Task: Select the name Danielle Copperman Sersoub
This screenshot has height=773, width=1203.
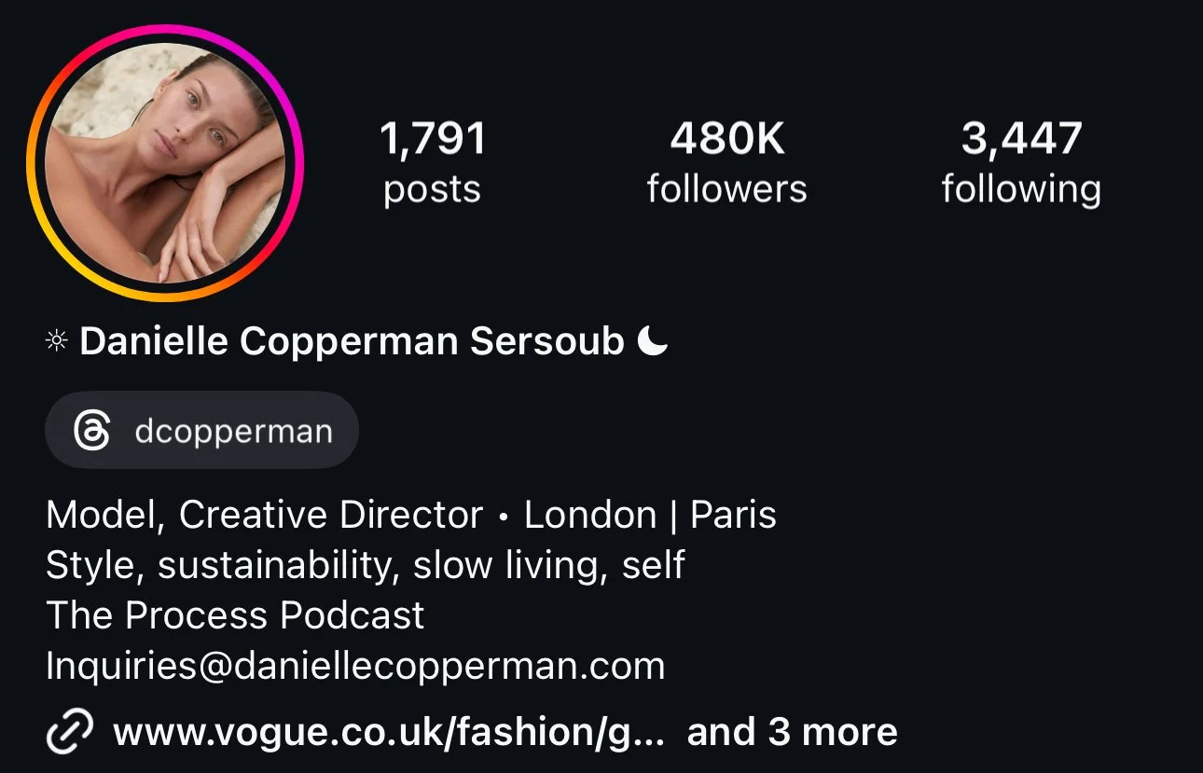Action: click(x=352, y=342)
